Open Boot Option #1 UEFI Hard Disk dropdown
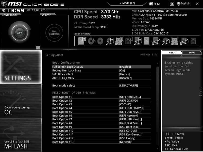 tap(130, 97)
